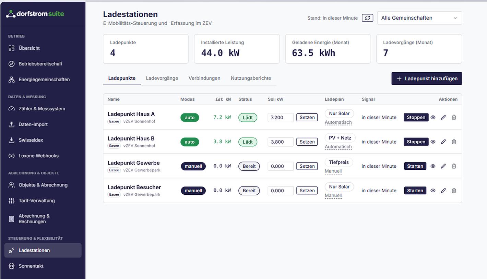This screenshot has width=487, height=279.
Task: Click Ladepunkt hinzufügen button
Action: pyautogui.click(x=427, y=78)
